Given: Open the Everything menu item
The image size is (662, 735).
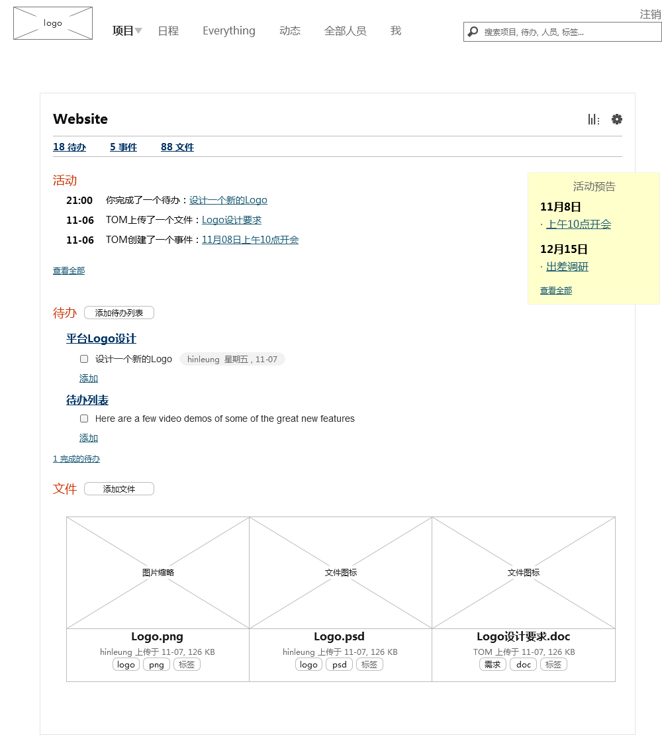Looking at the screenshot, I should [x=228, y=31].
